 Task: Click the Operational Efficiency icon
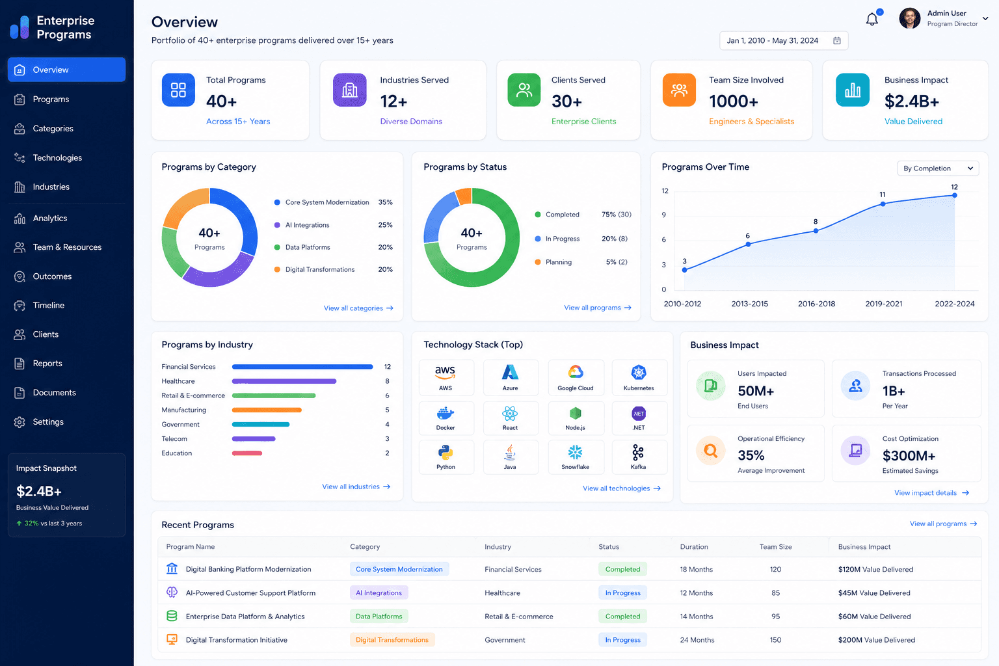click(711, 450)
